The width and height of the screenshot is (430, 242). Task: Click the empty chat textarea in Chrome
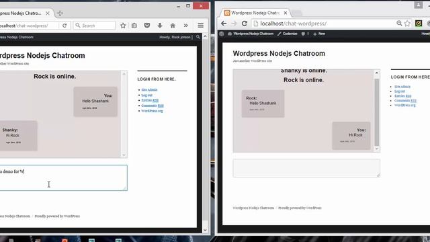click(306, 168)
